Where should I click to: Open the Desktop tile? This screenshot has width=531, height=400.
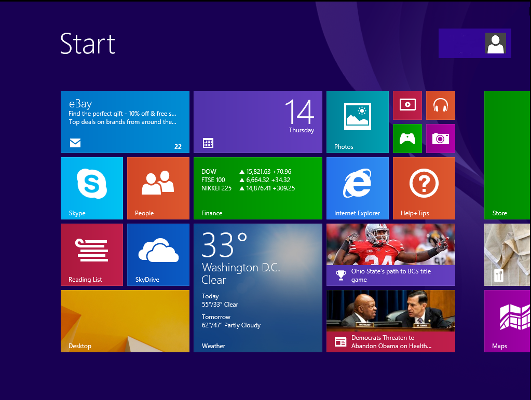pyautogui.click(x=125, y=321)
